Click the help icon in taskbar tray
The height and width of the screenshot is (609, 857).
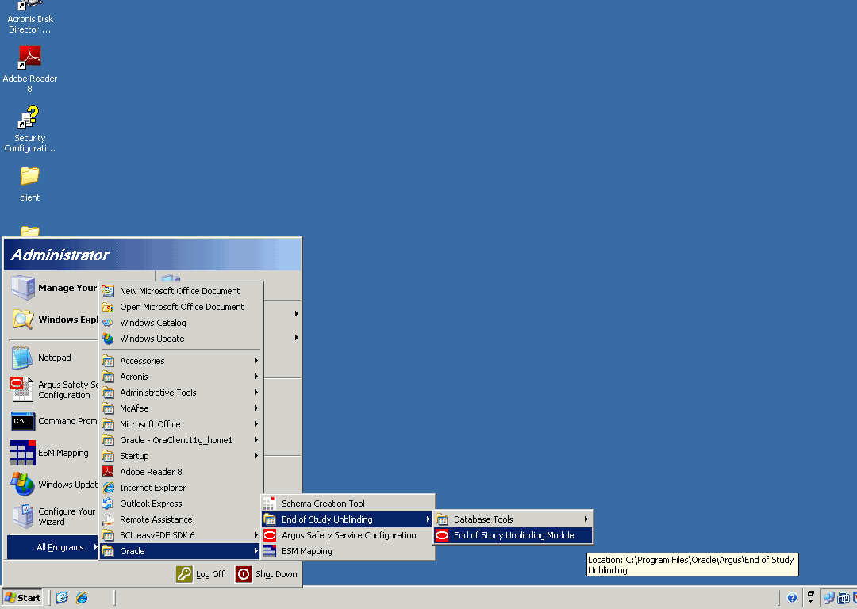click(792, 598)
